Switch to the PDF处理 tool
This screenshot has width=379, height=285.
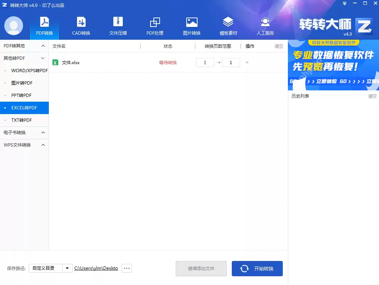pos(155,26)
